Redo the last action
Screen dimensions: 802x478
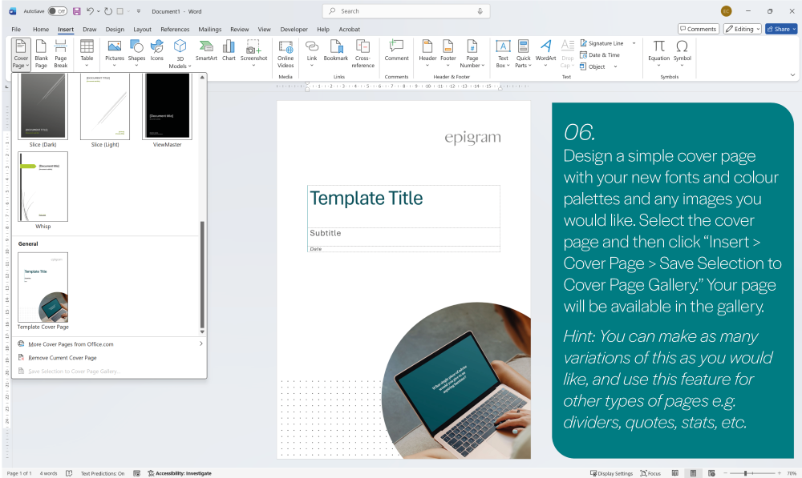coord(108,11)
